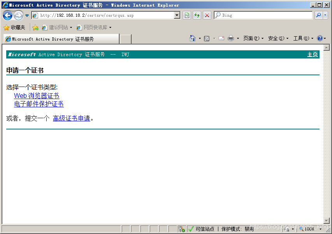Image resolution: width=332 pixels, height=234 pixels.
Task: Expand the Home button dropdown arrow
Action: click(x=200, y=38)
